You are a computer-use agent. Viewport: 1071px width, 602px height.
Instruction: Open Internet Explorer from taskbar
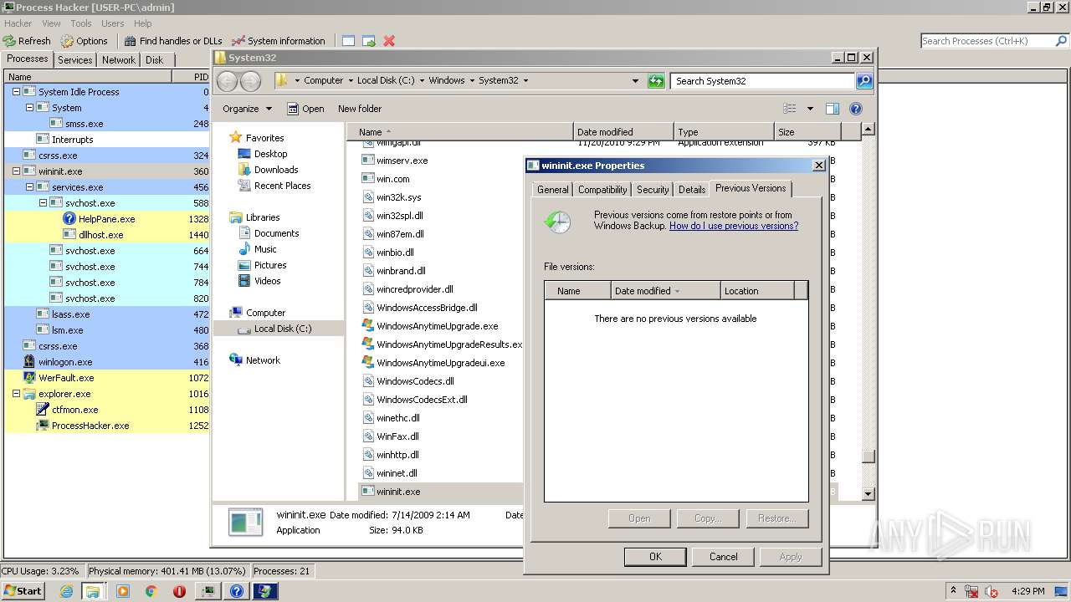tap(67, 591)
